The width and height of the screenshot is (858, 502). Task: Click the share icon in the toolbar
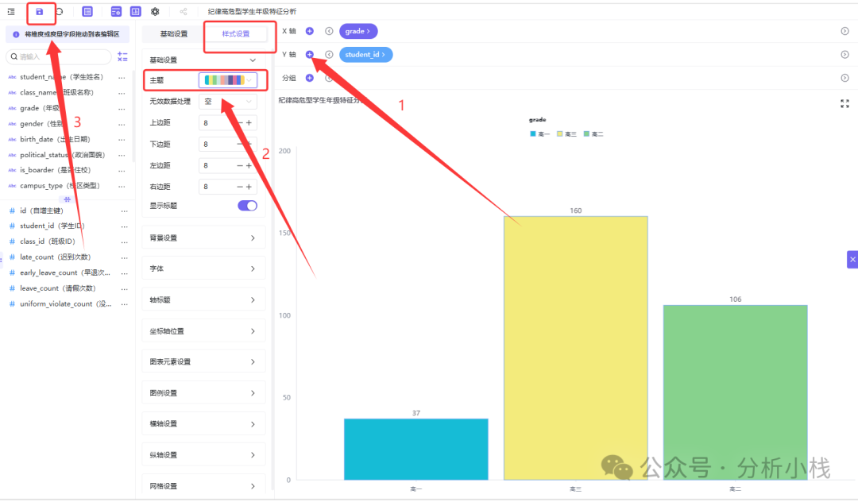[184, 11]
